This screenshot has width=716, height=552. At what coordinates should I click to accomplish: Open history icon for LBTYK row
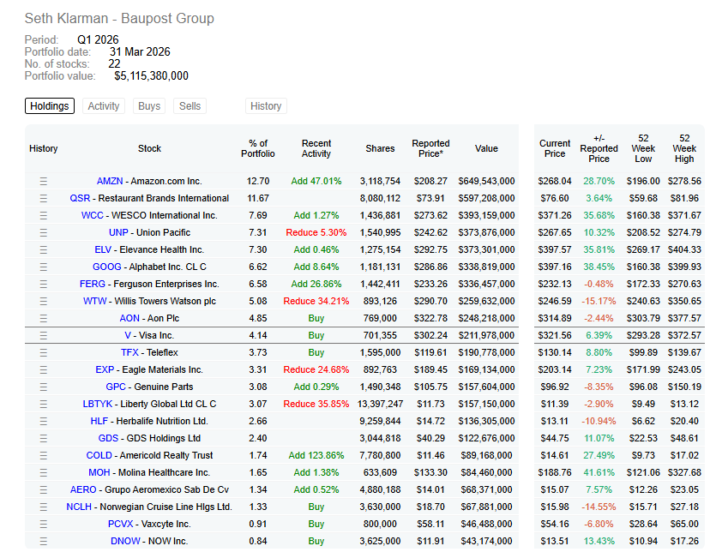coord(44,404)
